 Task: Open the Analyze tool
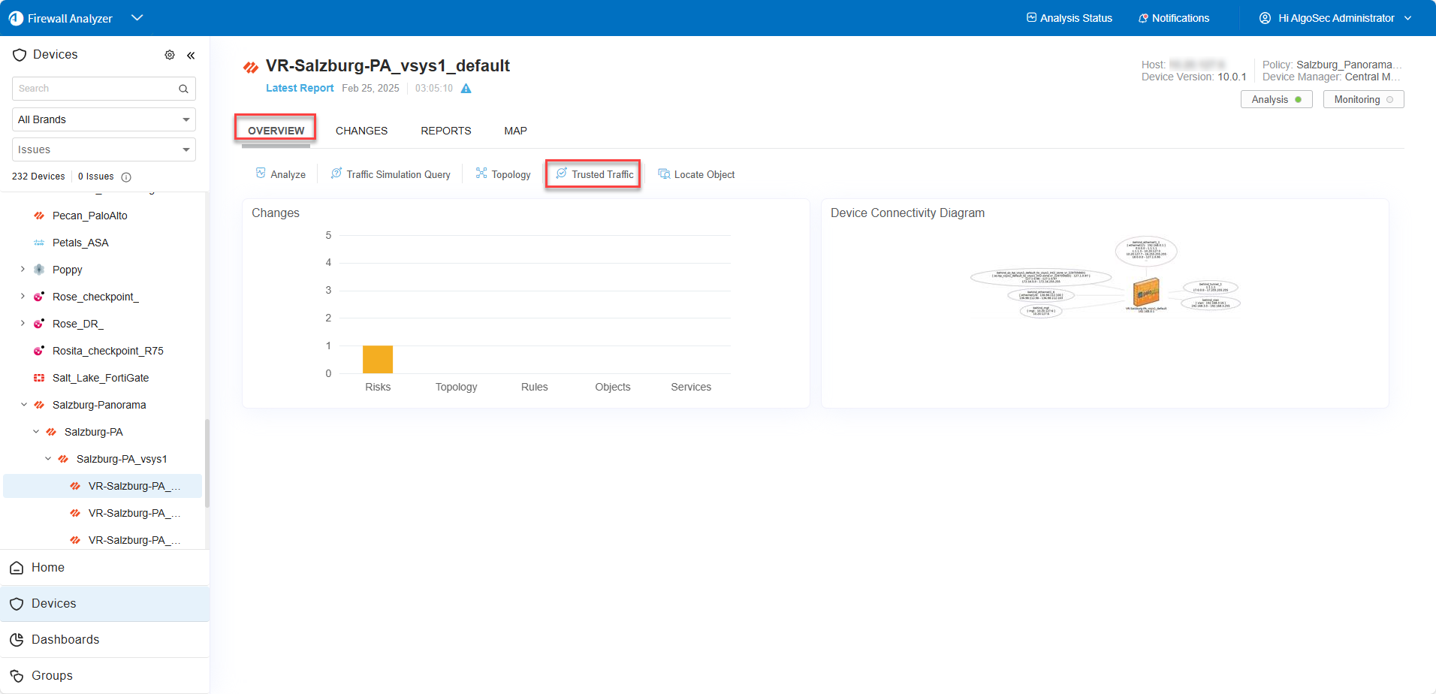click(x=281, y=174)
